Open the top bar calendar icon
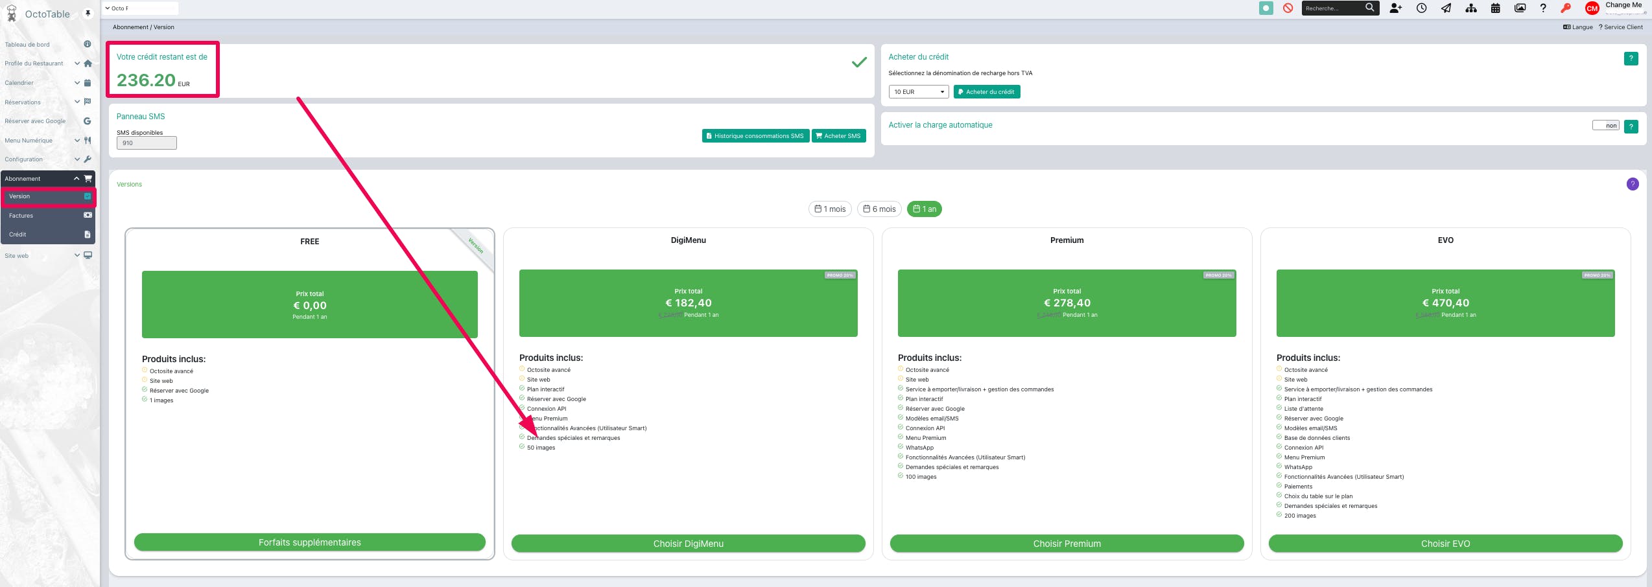This screenshot has width=1652, height=587. (1496, 8)
